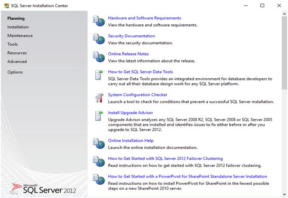Screen dimensions: 288x198
Task: Open the SQL Server 2012 Failover Clustering link
Action: (165, 158)
